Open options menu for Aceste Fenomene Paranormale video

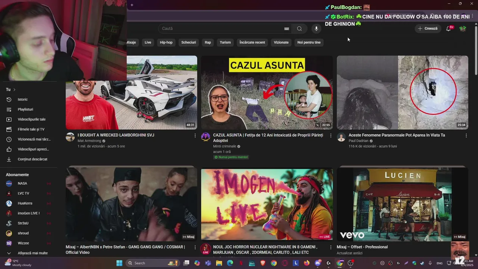tap(466, 136)
